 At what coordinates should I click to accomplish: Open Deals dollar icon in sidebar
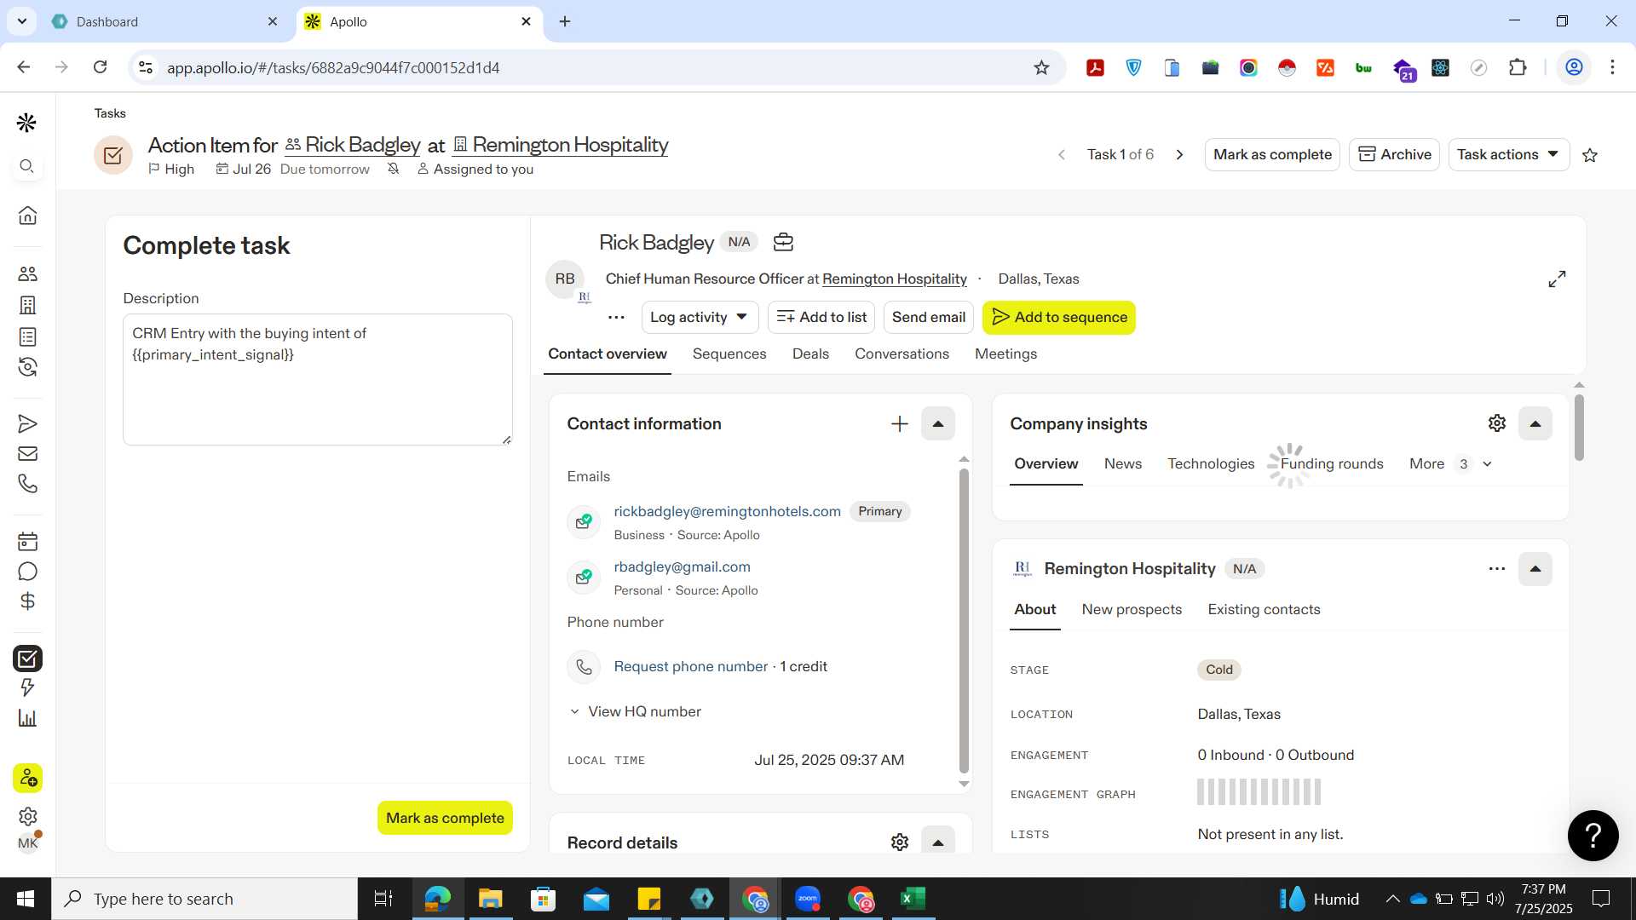coord(27,601)
